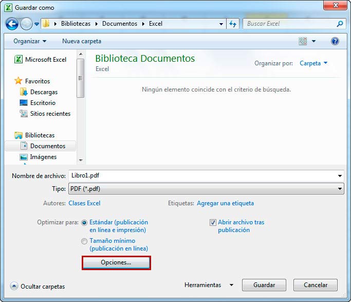
Task: Select Excel in the address breadcrumb
Action: tap(156, 24)
